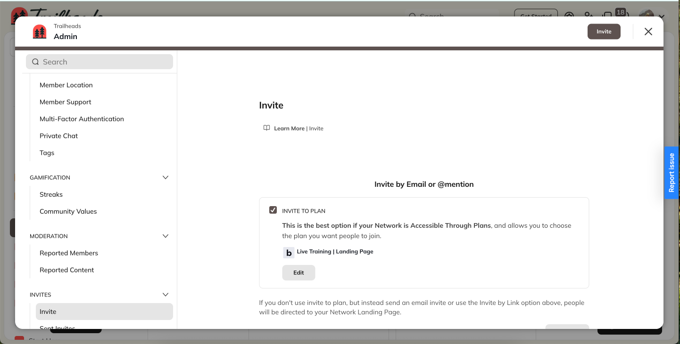Collapse the GAMIFICATION section chevron

[x=165, y=177]
